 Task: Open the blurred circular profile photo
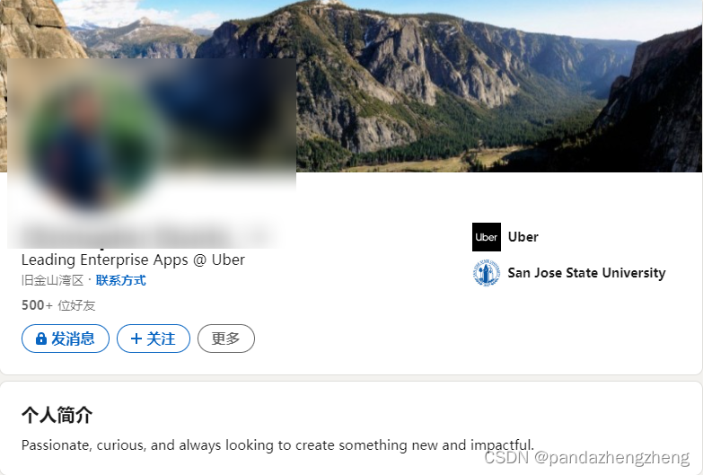[x=90, y=144]
